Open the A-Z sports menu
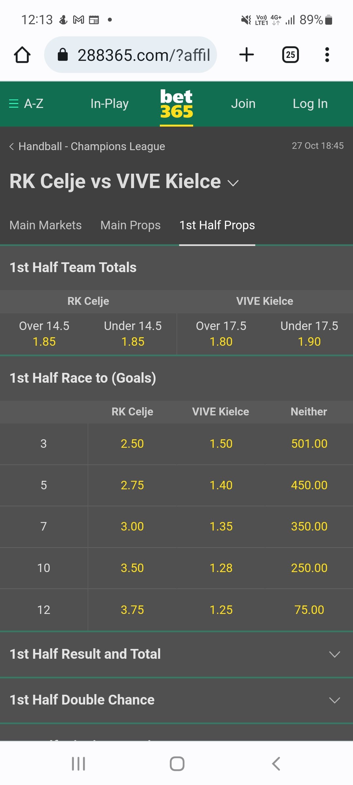 (x=26, y=104)
